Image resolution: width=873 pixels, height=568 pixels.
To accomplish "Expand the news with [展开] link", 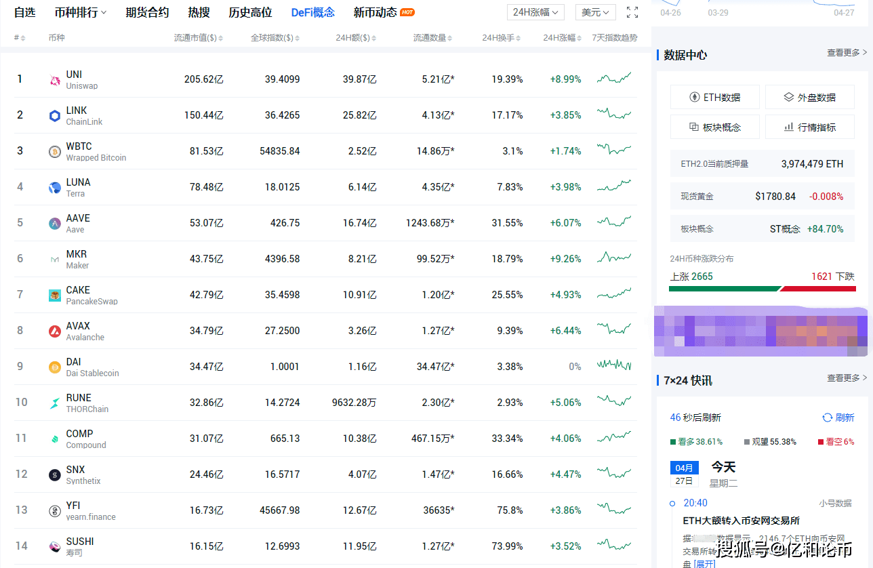I will tap(704, 563).
